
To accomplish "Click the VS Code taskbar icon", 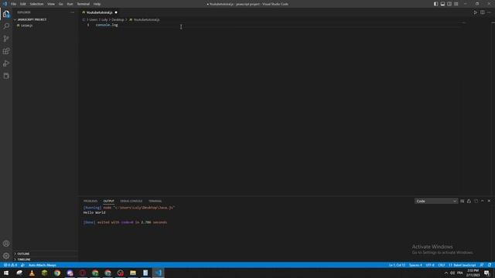I will click(158, 273).
